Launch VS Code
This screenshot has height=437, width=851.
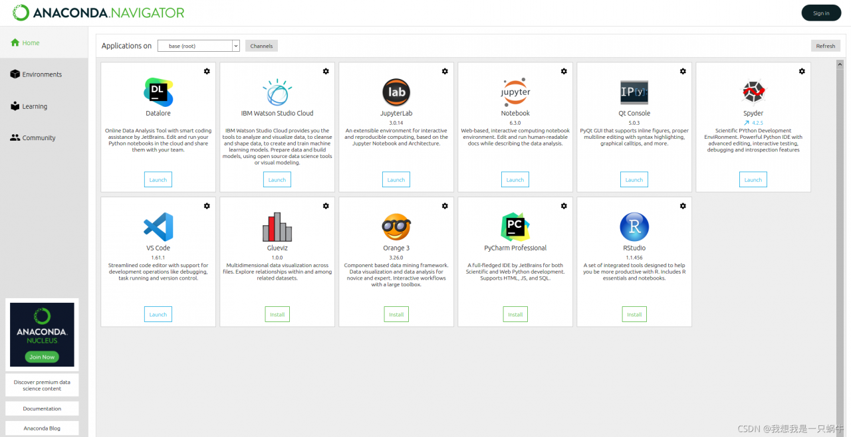[158, 314]
